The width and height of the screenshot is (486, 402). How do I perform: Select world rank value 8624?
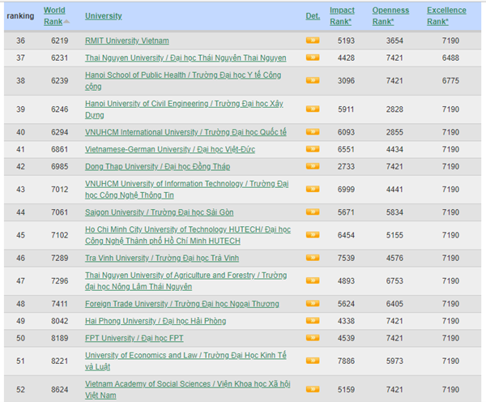pyautogui.click(x=59, y=390)
